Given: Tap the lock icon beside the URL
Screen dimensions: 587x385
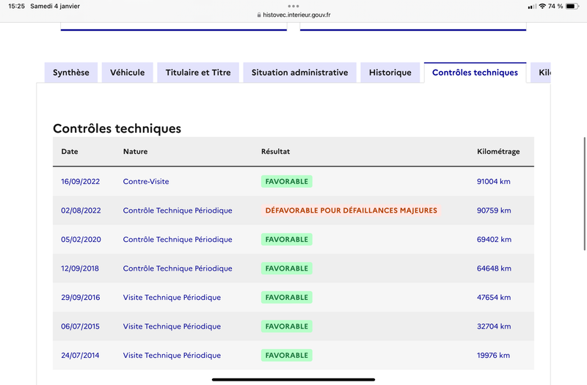Looking at the screenshot, I should pos(259,15).
